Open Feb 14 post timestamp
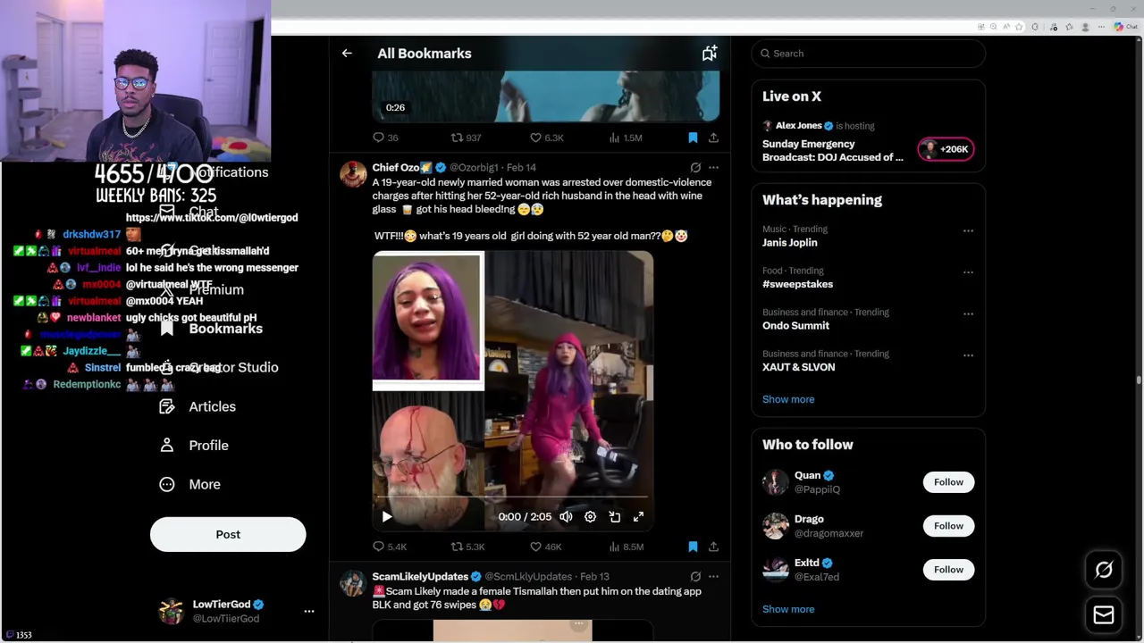The height and width of the screenshot is (643, 1144). click(521, 168)
